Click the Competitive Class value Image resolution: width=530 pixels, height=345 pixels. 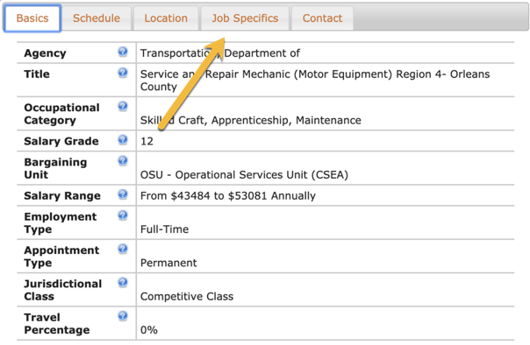point(187,297)
